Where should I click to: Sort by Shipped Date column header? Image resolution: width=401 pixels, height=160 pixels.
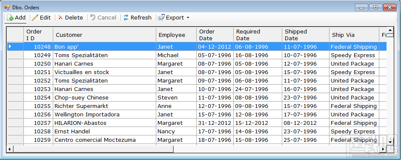pyautogui.click(x=306, y=35)
